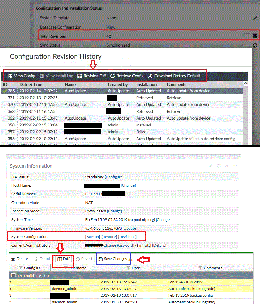
Task: Collapse the 5.4.0 build 1165 group
Action: [x=13, y=275]
